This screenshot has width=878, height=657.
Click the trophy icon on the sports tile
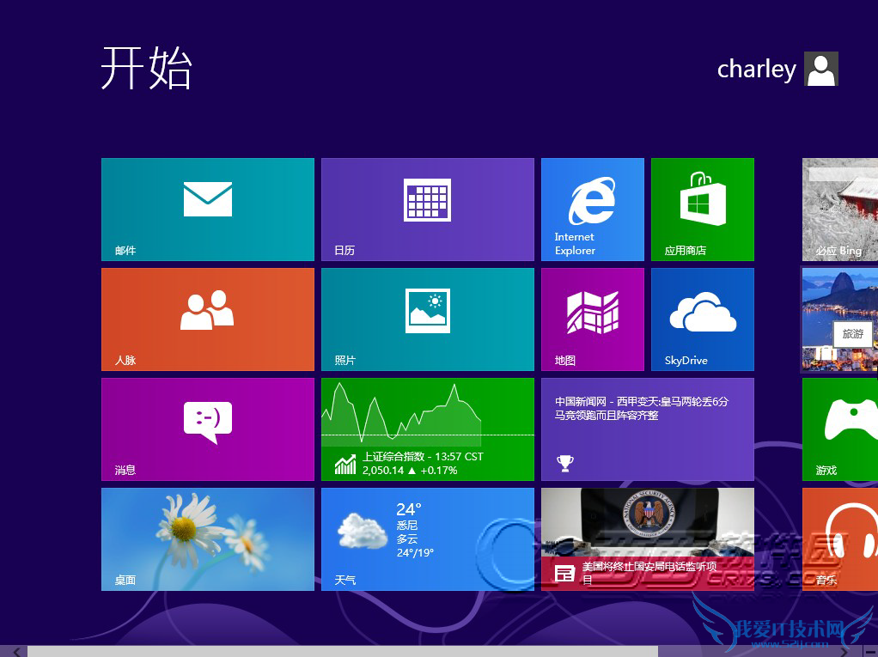(565, 464)
